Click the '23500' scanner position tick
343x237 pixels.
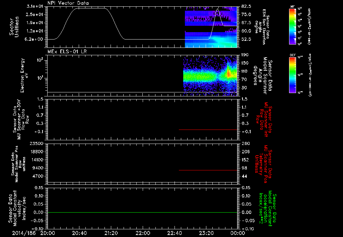[37, 143]
